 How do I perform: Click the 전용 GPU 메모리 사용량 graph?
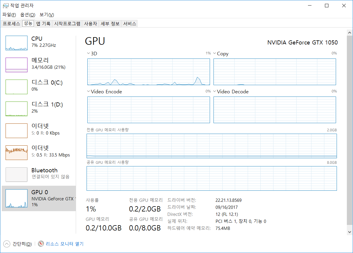(212, 146)
